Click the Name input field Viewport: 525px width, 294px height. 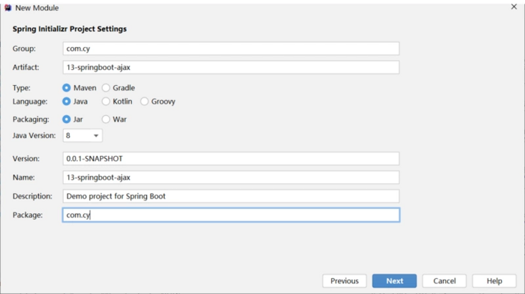231,177
